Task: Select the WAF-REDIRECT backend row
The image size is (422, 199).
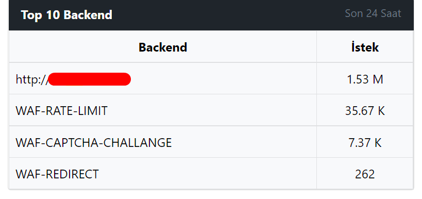Action: click(x=211, y=173)
